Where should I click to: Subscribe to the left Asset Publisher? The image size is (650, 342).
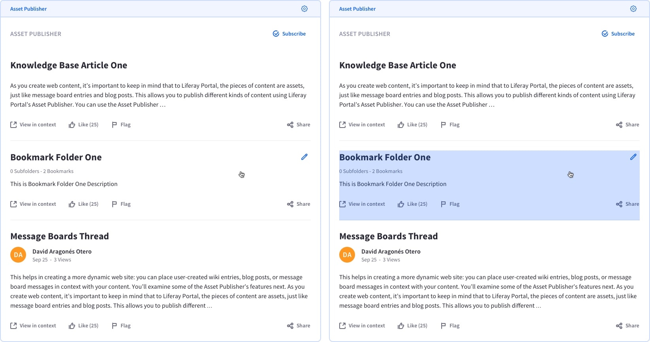click(289, 34)
